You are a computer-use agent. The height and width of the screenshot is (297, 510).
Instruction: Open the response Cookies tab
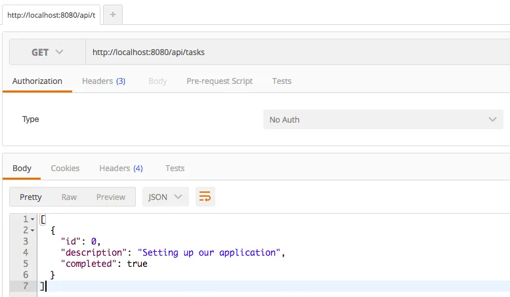click(x=65, y=168)
